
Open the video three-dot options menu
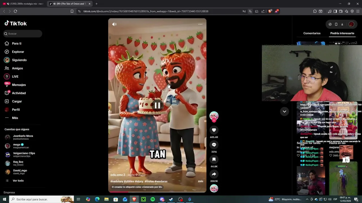200,24
